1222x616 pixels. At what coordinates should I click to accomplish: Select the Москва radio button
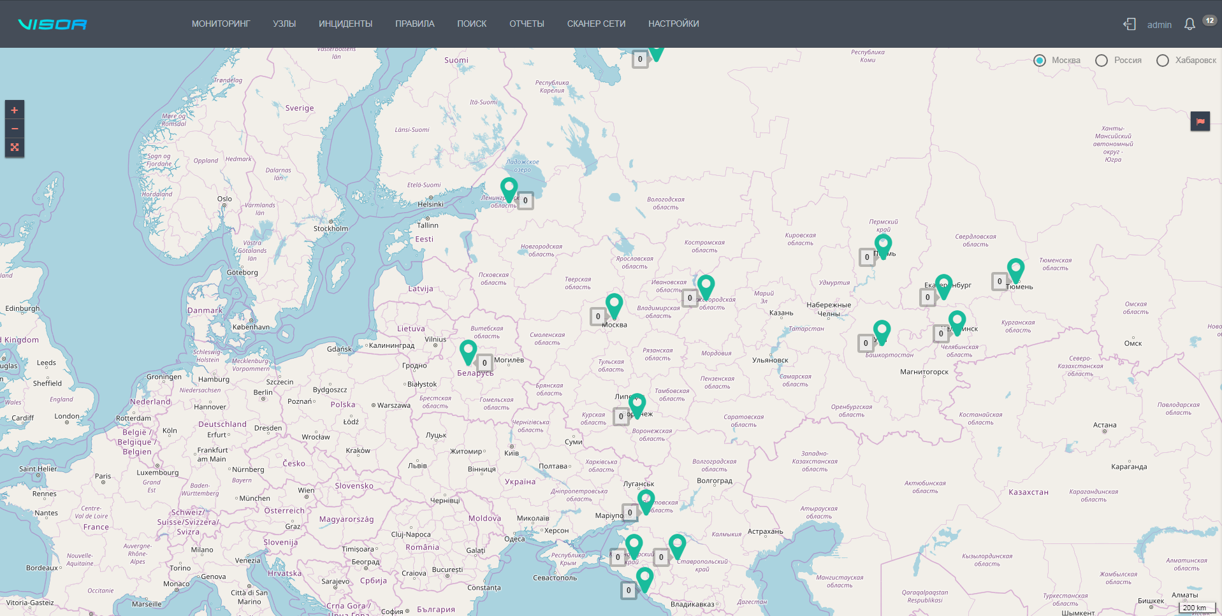[x=1040, y=61]
